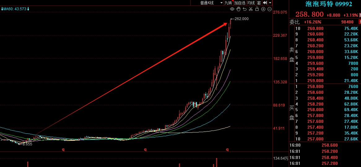
Task: Open the 窗 window menu item
Action: pos(259,3)
